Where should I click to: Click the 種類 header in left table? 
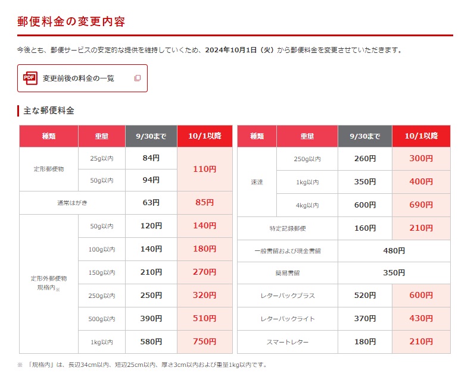coord(49,136)
